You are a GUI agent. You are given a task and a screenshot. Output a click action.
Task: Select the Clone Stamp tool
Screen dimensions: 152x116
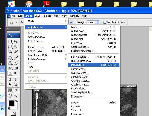[x=10, y=63]
